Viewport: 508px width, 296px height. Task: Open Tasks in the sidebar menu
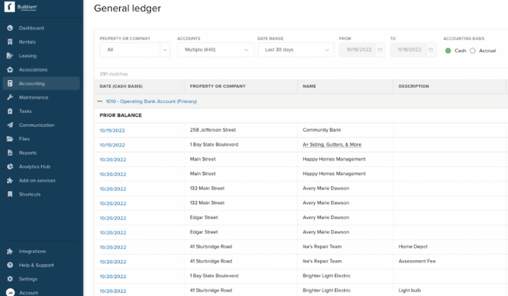[x=25, y=111]
